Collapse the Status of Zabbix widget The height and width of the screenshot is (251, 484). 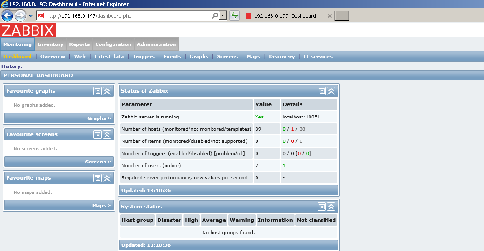(x=331, y=91)
